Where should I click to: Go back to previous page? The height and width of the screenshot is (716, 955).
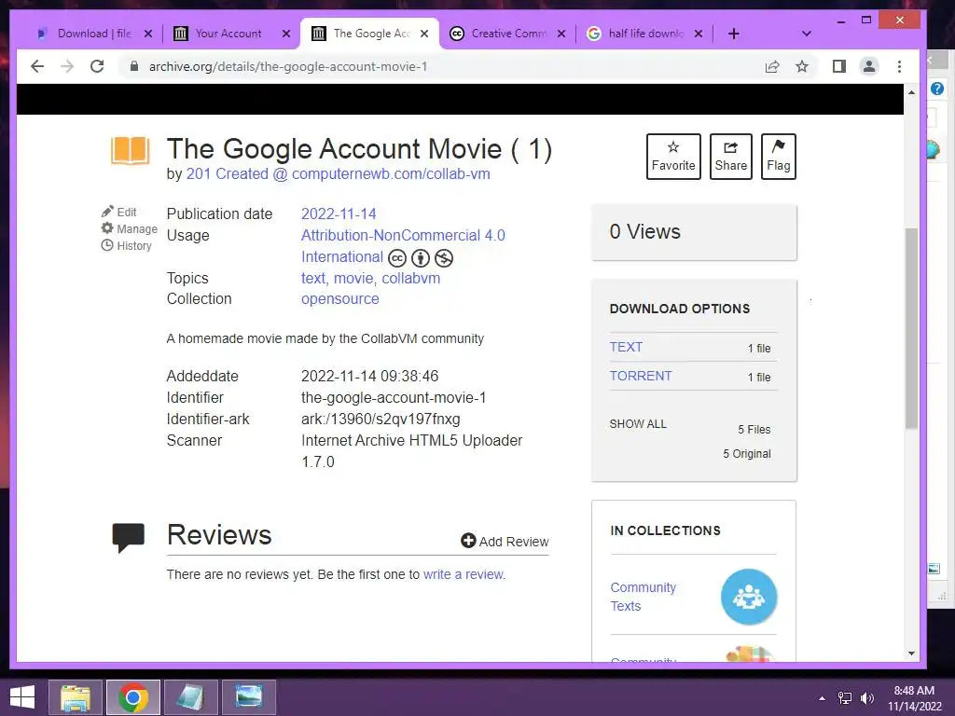click(37, 66)
